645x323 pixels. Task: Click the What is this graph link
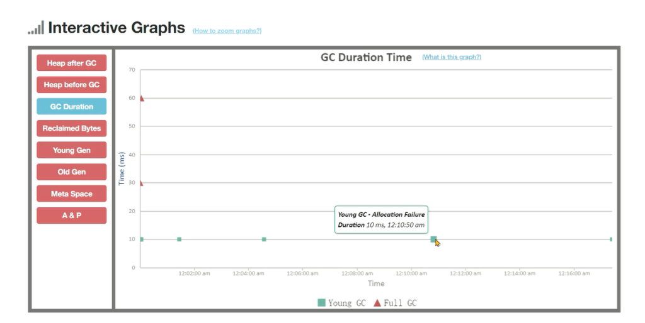451,57
